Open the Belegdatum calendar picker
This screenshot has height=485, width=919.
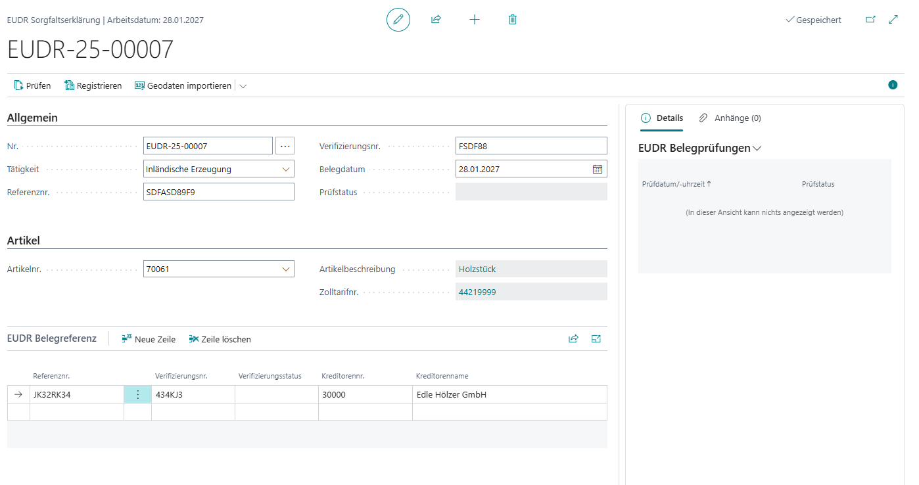[x=597, y=169]
